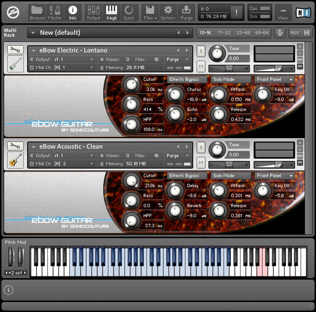The width and height of the screenshot is (316, 312).
Task: Click the electric guitar instrument icon
Action: [15, 64]
